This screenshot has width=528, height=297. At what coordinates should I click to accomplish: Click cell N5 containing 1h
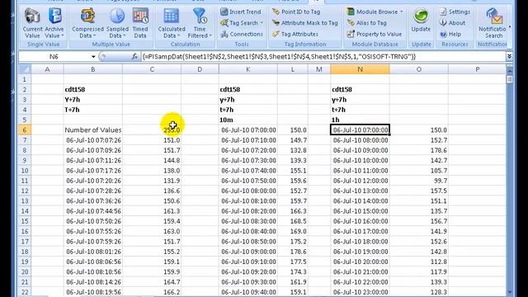(360, 120)
